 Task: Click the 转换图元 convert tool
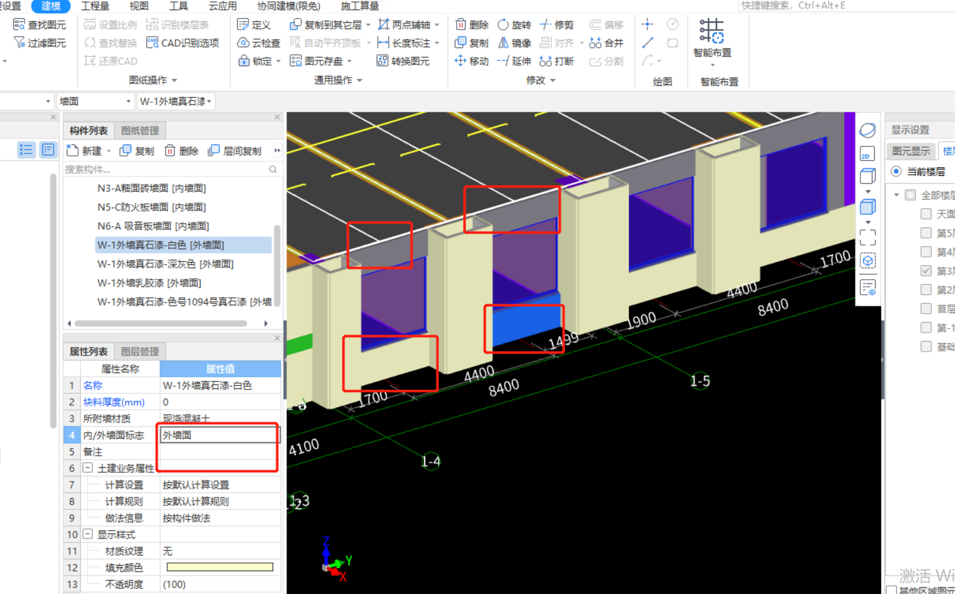click(403, 61)
